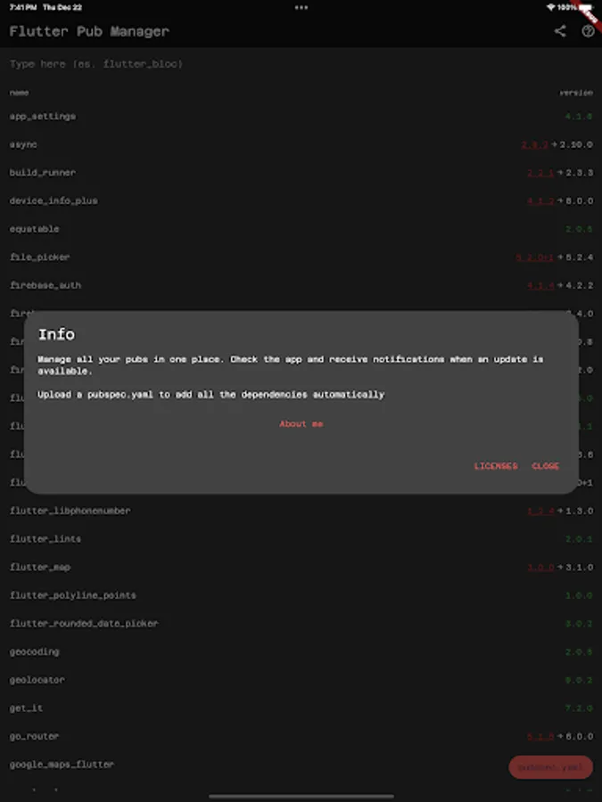Image resolution: width=602 pixels, height=802 pixels.
Task: Select the geocoding package
Action: pos(301,651)
